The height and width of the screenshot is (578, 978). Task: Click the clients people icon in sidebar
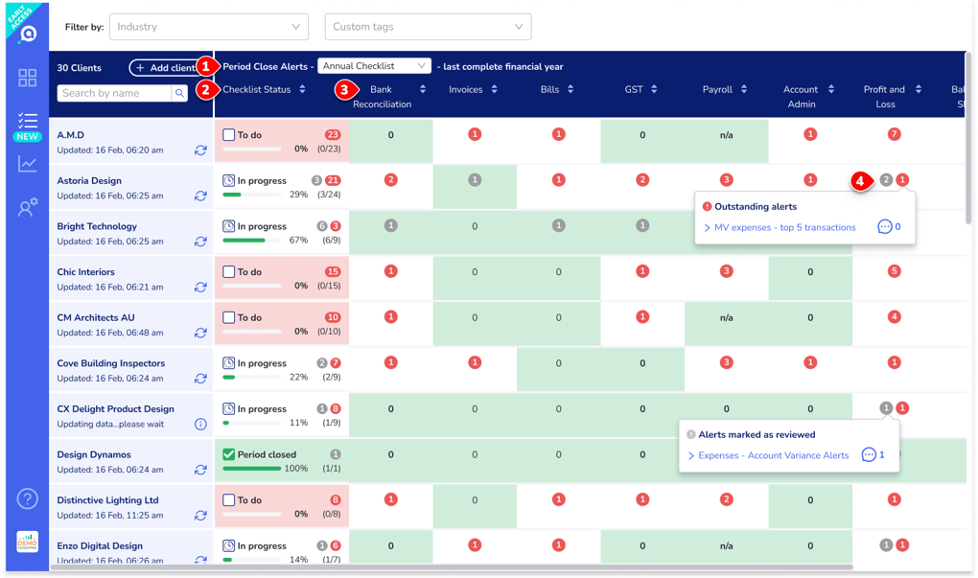point(26,206)
